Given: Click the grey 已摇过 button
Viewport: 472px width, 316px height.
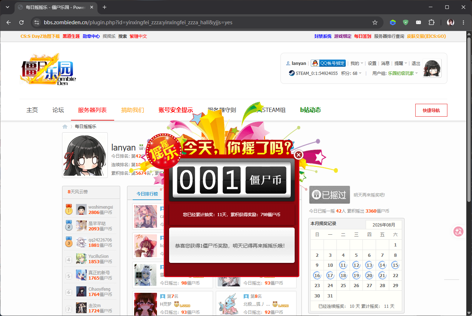Looking at the screenshot, I should click(330, 195).
